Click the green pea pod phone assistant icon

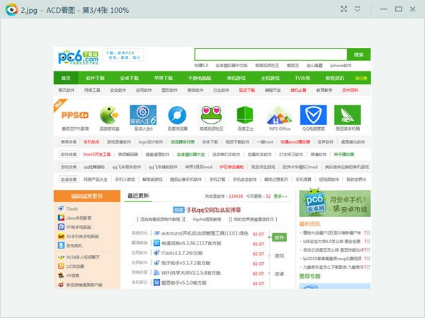click(348, 115)
